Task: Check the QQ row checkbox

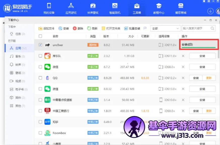Action: 40,78
